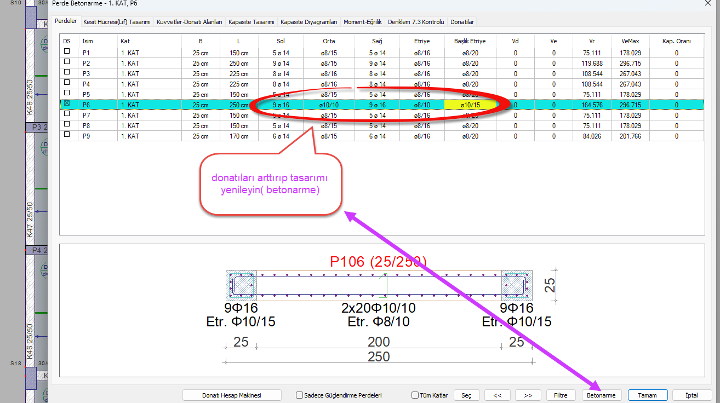Open Donatı Hesap Makinesi calculator
Viewport: 720px width, 403px height.
232,395
